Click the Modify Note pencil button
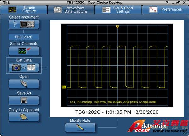Image resolution: width=189 pixels, height=136 pixels. pyautogui.click(x=80, y=128)
